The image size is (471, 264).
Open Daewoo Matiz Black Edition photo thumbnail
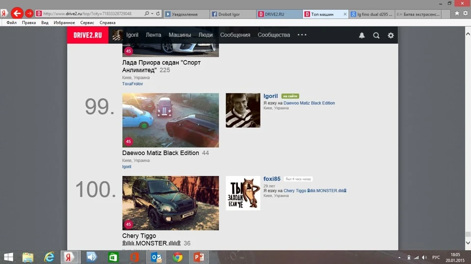point(170,120)
